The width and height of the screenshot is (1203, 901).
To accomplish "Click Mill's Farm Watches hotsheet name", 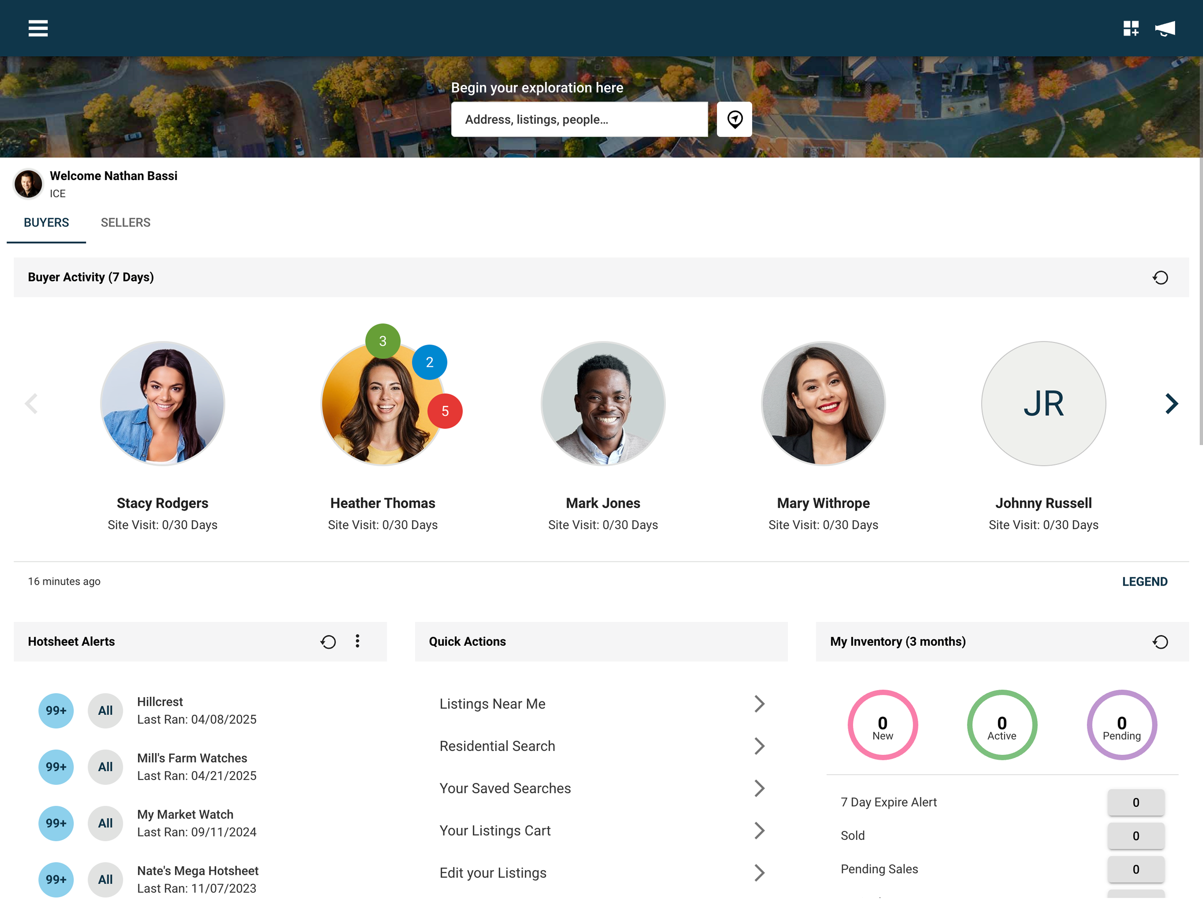I will [x=192, y=758].
